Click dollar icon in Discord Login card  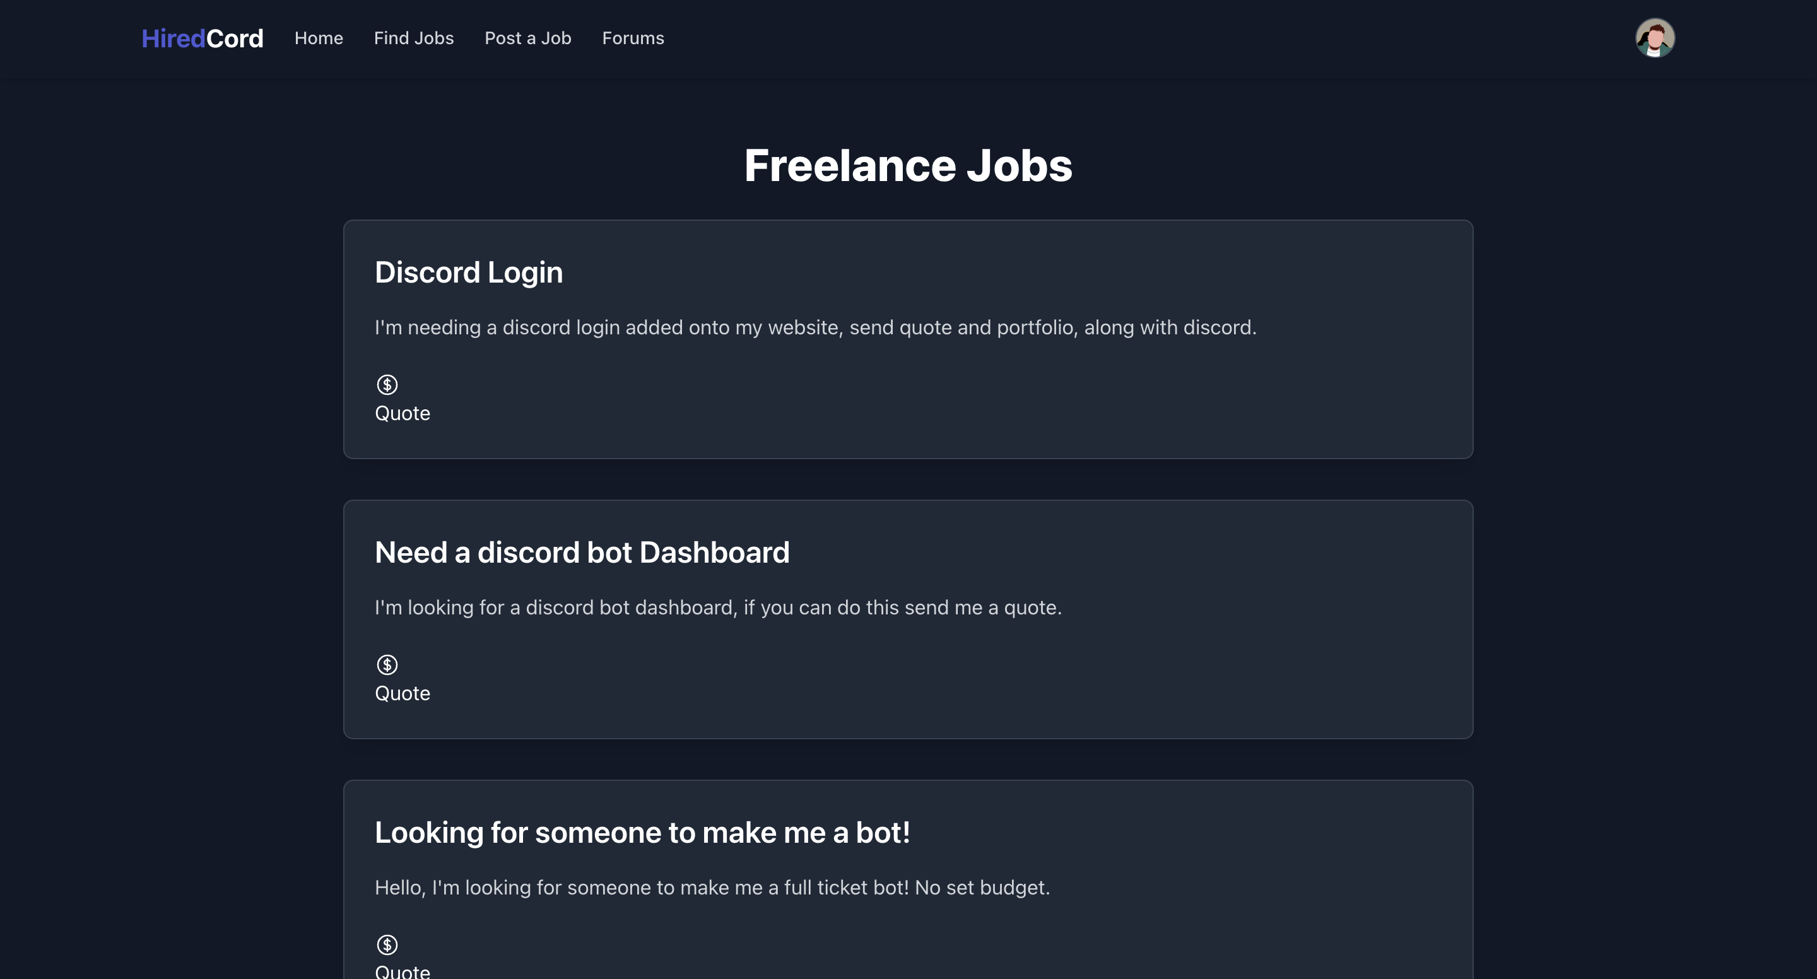(387, 384)
